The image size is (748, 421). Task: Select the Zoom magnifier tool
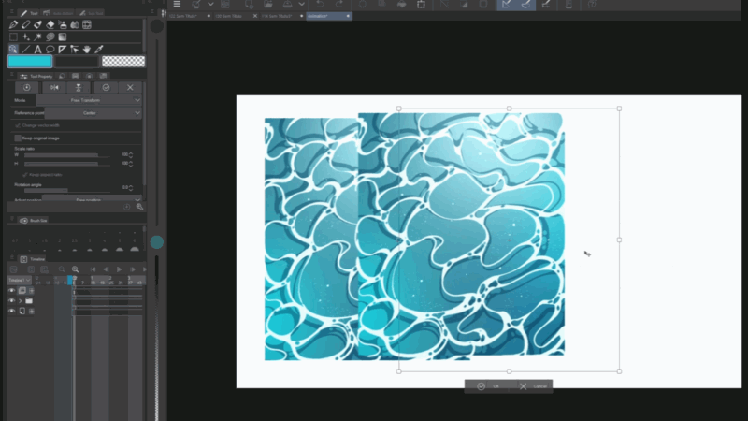click(12, 49)
